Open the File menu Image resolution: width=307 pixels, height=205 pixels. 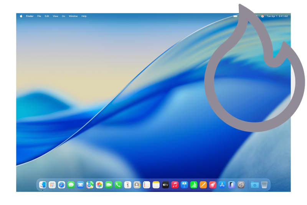click(39, 16)
